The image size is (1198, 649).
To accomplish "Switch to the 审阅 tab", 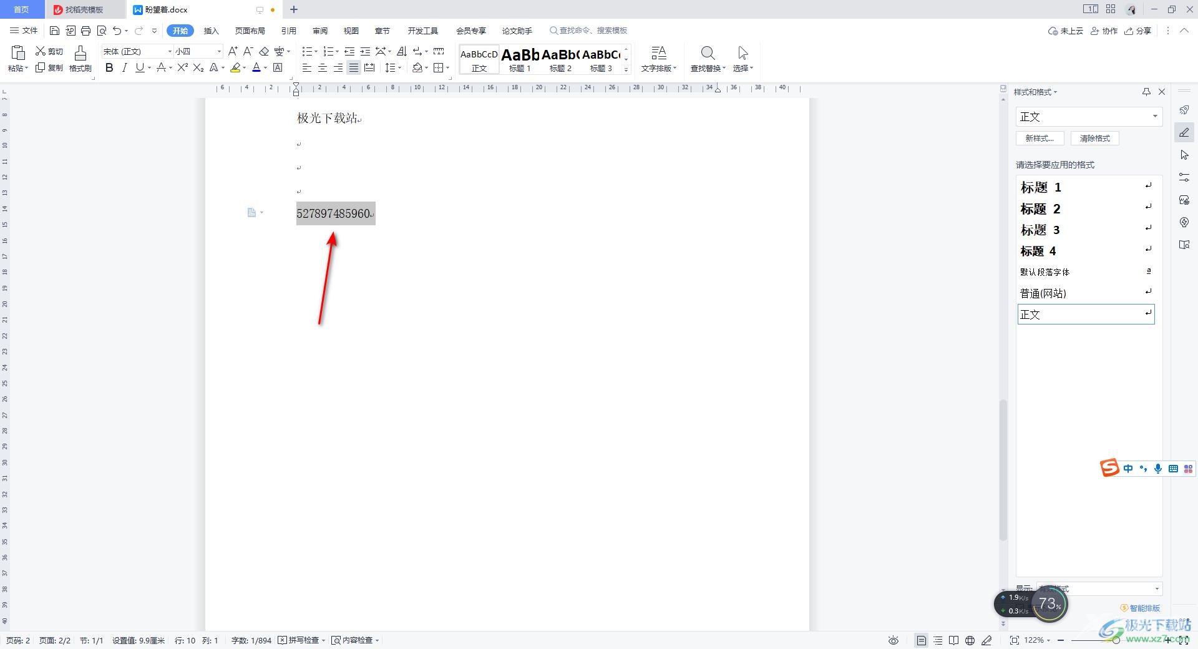I will (320, 31).
